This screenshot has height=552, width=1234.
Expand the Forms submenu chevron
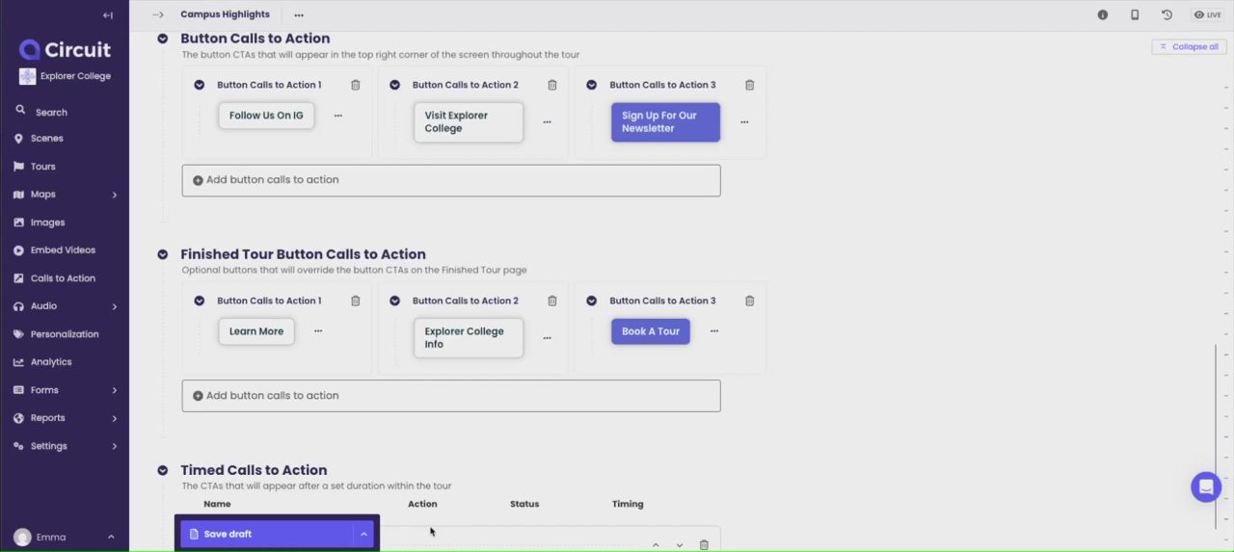[115, 390]
